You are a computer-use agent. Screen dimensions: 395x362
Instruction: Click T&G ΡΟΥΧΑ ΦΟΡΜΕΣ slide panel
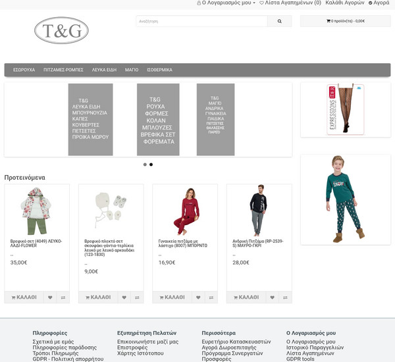point(158,120)
